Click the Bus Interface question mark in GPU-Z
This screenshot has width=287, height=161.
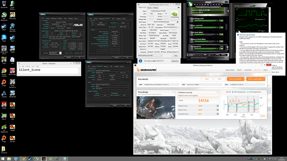178,27
